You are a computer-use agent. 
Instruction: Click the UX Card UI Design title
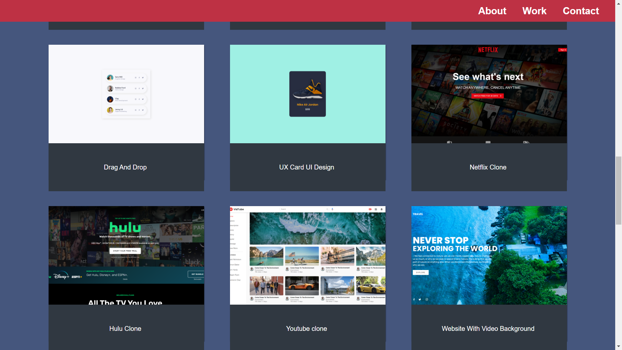306,167
